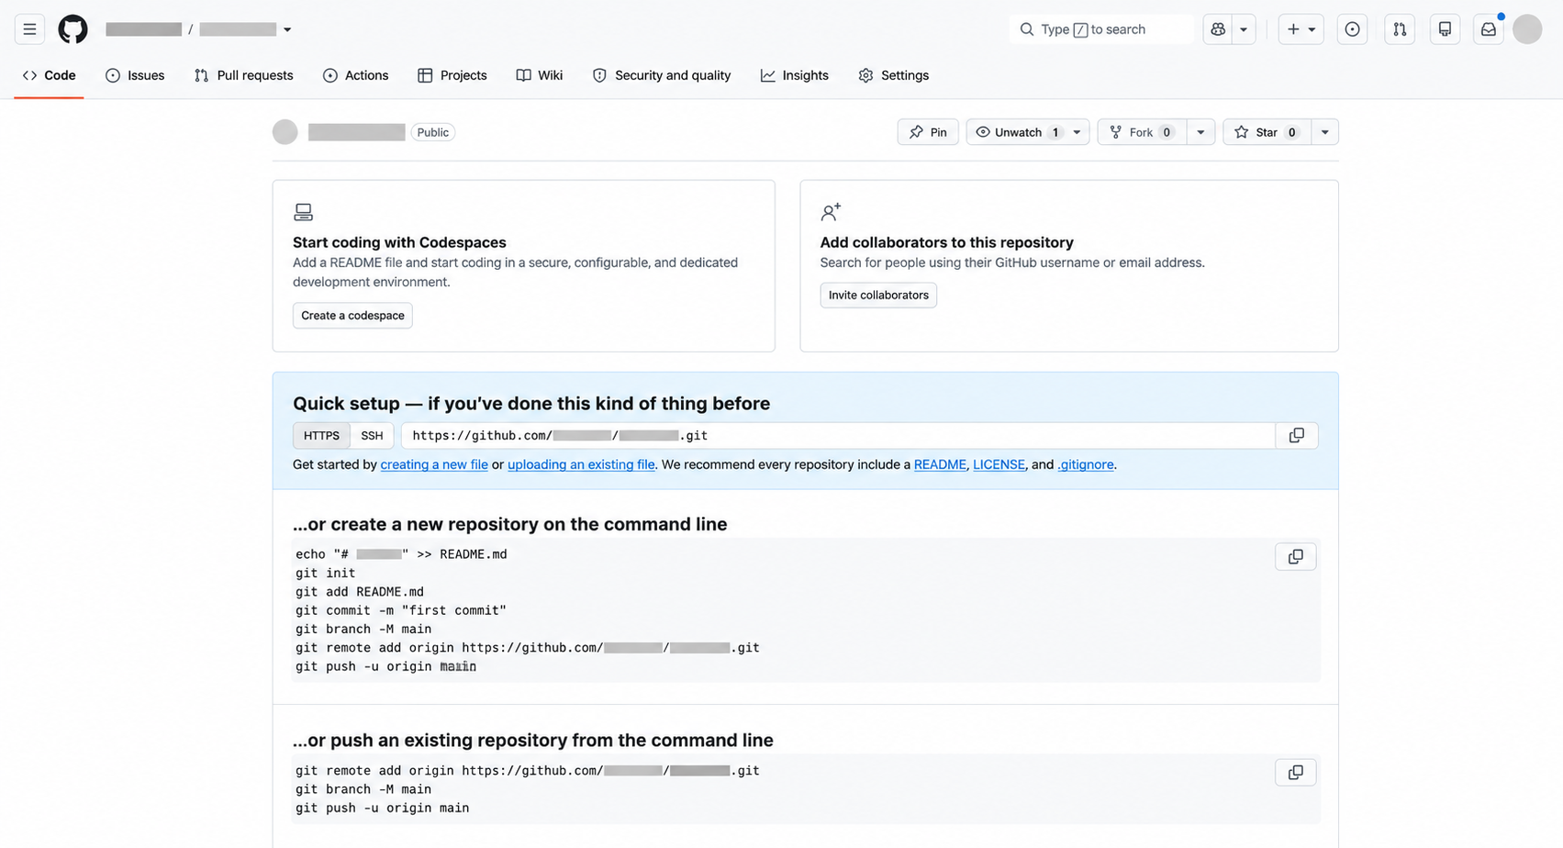Click "Start coding with Codespaces" heading
Screen dimensions: 1563x848
pyautogui.click(x=399, y=242)
